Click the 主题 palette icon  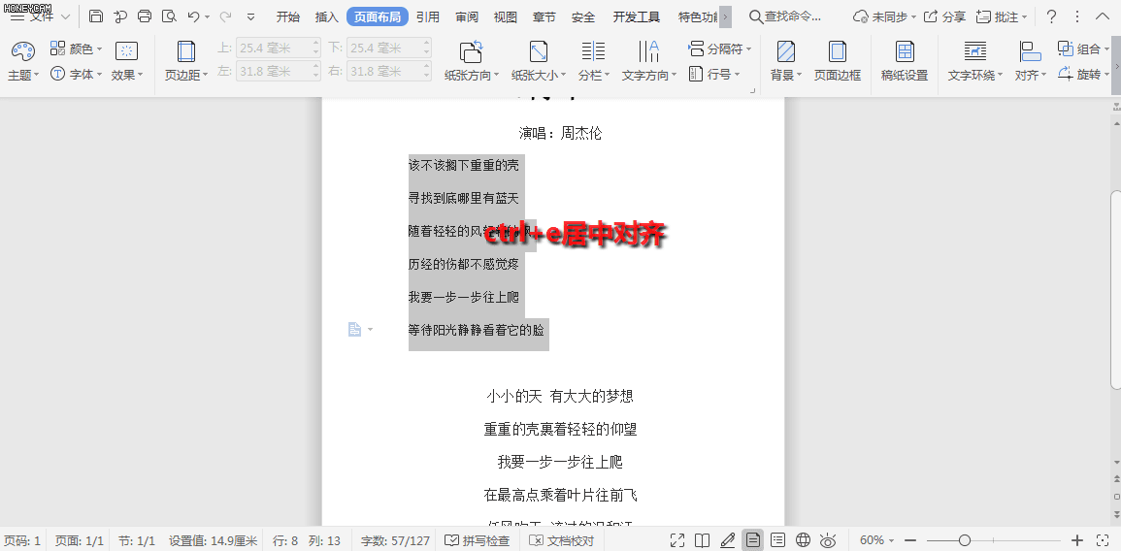[x=23, y=50]
